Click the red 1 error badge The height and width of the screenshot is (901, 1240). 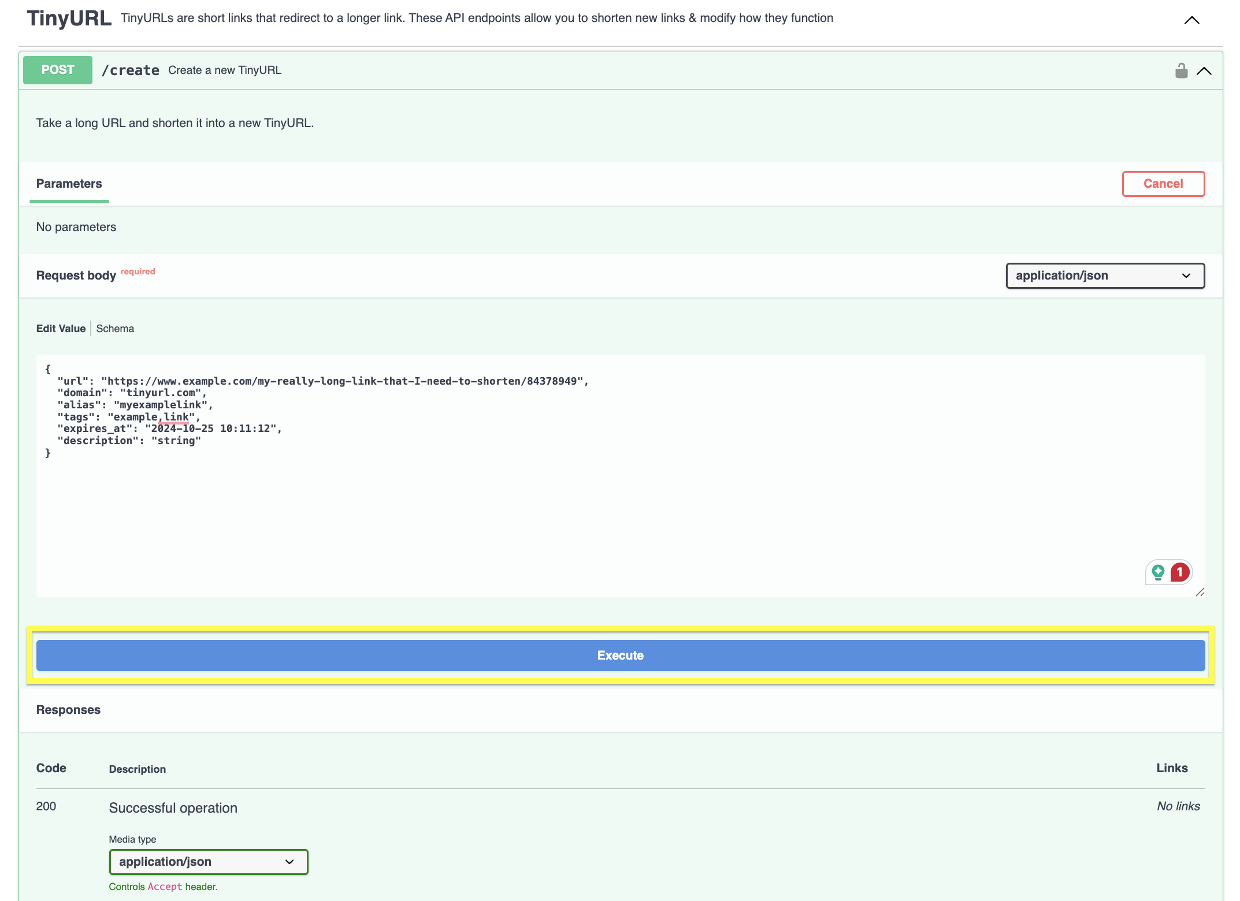coord(1179,572)
